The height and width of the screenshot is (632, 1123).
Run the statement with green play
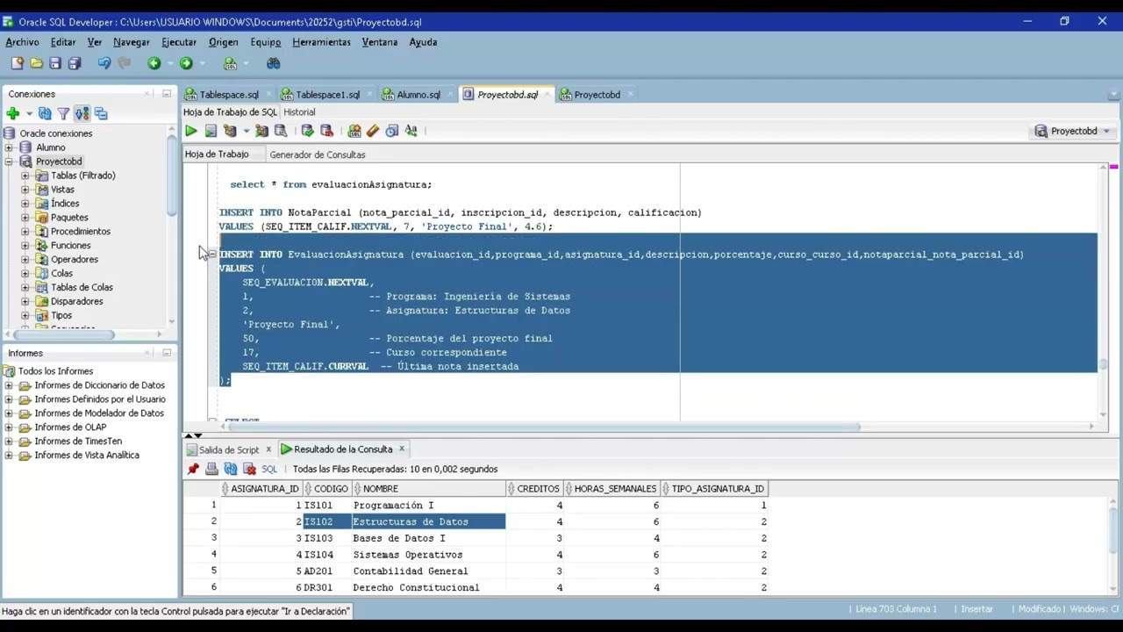point(190,131)
